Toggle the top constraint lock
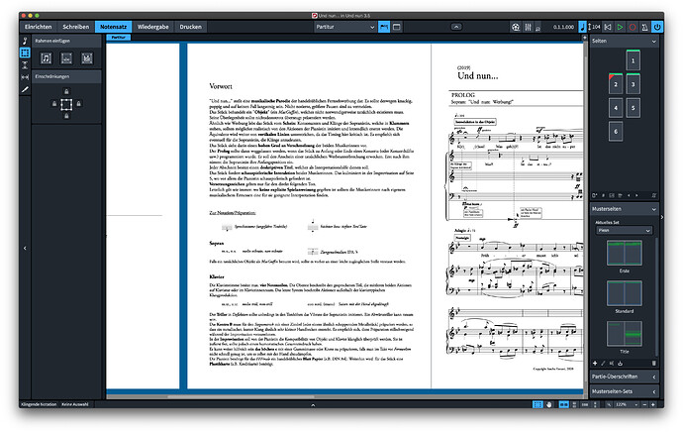The height and width of the screenshot is (433, 683). coord(66,91)
